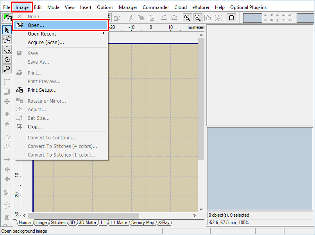Open the Insert menu
The width and height of the screenshot is (315, 235).
click(86, 7)
